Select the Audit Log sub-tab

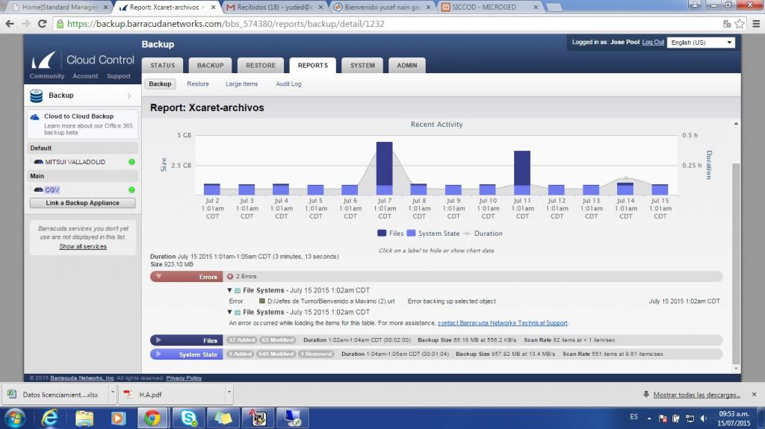coord(288,84)
